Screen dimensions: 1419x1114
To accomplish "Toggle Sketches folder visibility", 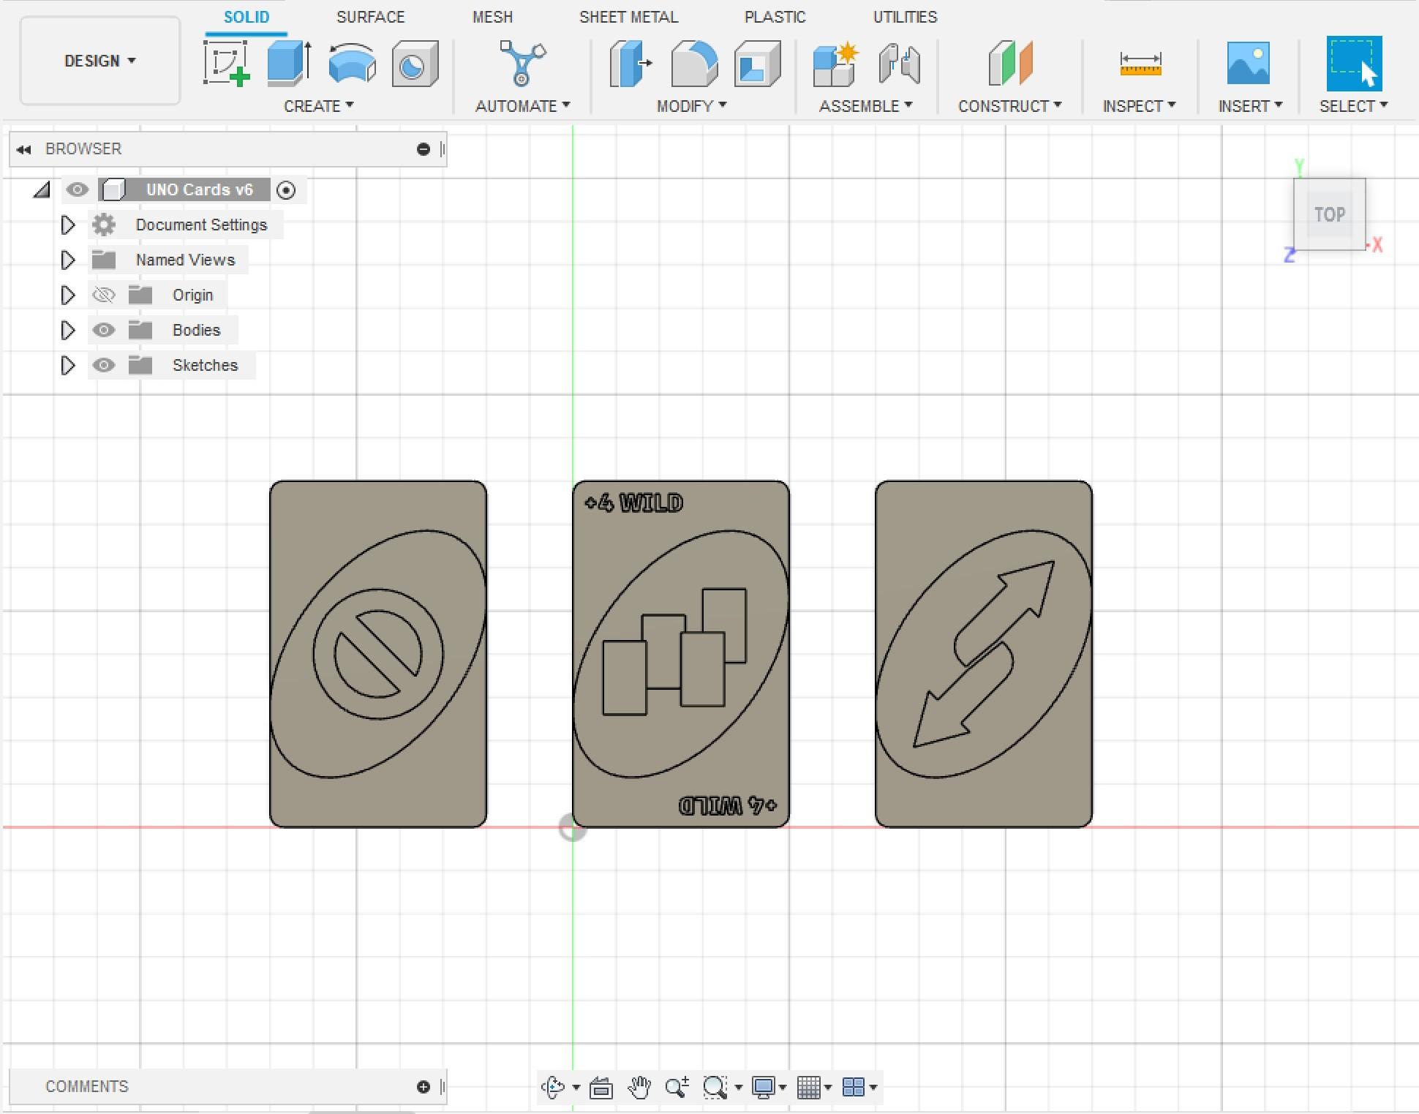I will pyautogui.click(x=104, y=365).
